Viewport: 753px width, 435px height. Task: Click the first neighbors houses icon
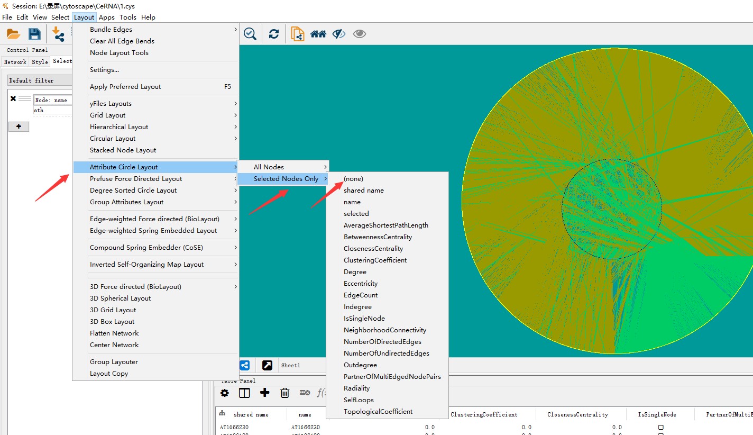click(318, 34)
